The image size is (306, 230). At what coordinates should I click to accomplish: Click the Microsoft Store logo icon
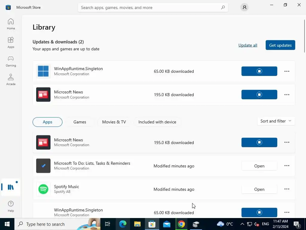8,7
